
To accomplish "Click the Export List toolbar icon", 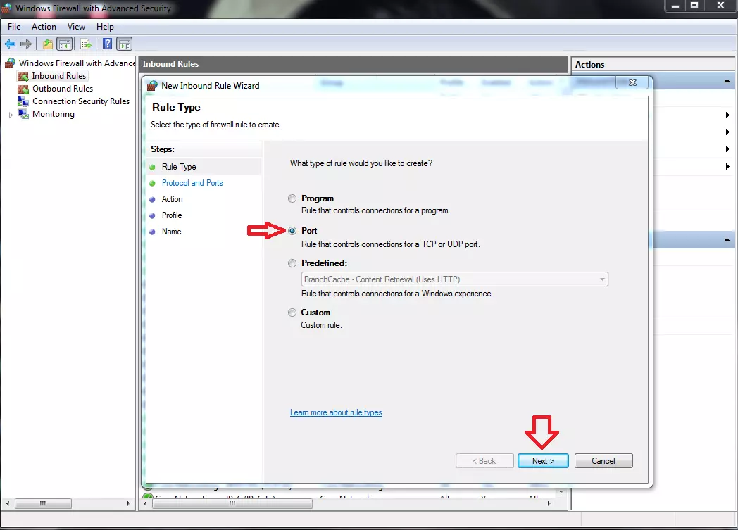I will [85, 44].
